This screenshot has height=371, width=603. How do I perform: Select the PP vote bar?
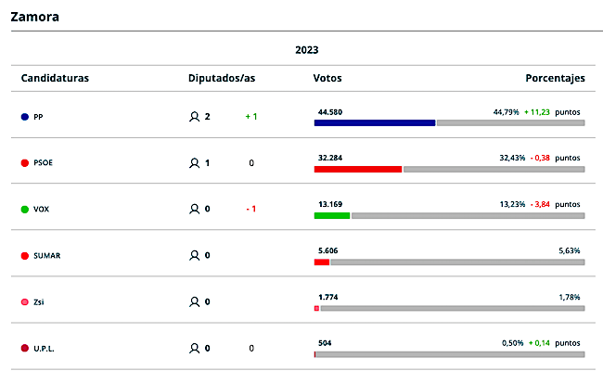[x=375, y=122]
